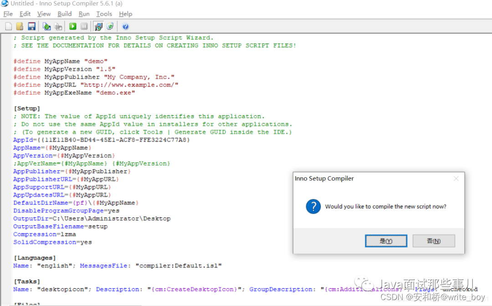Click the Target Uninstall toolbar icon
The image size is (492, 306).
click(x=110, y=26)
